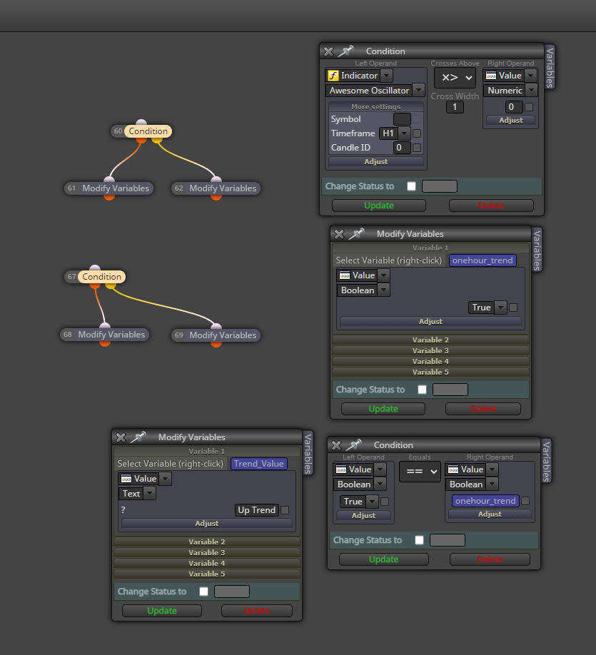Viewport: 596px width, 655px height.
Task: Toggle checkbox next to Timeframe H1
Action: tap(417, 133)
